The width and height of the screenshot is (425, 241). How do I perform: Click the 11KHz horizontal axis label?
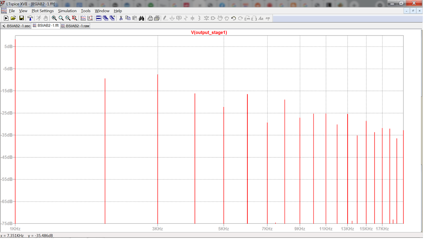326,229
